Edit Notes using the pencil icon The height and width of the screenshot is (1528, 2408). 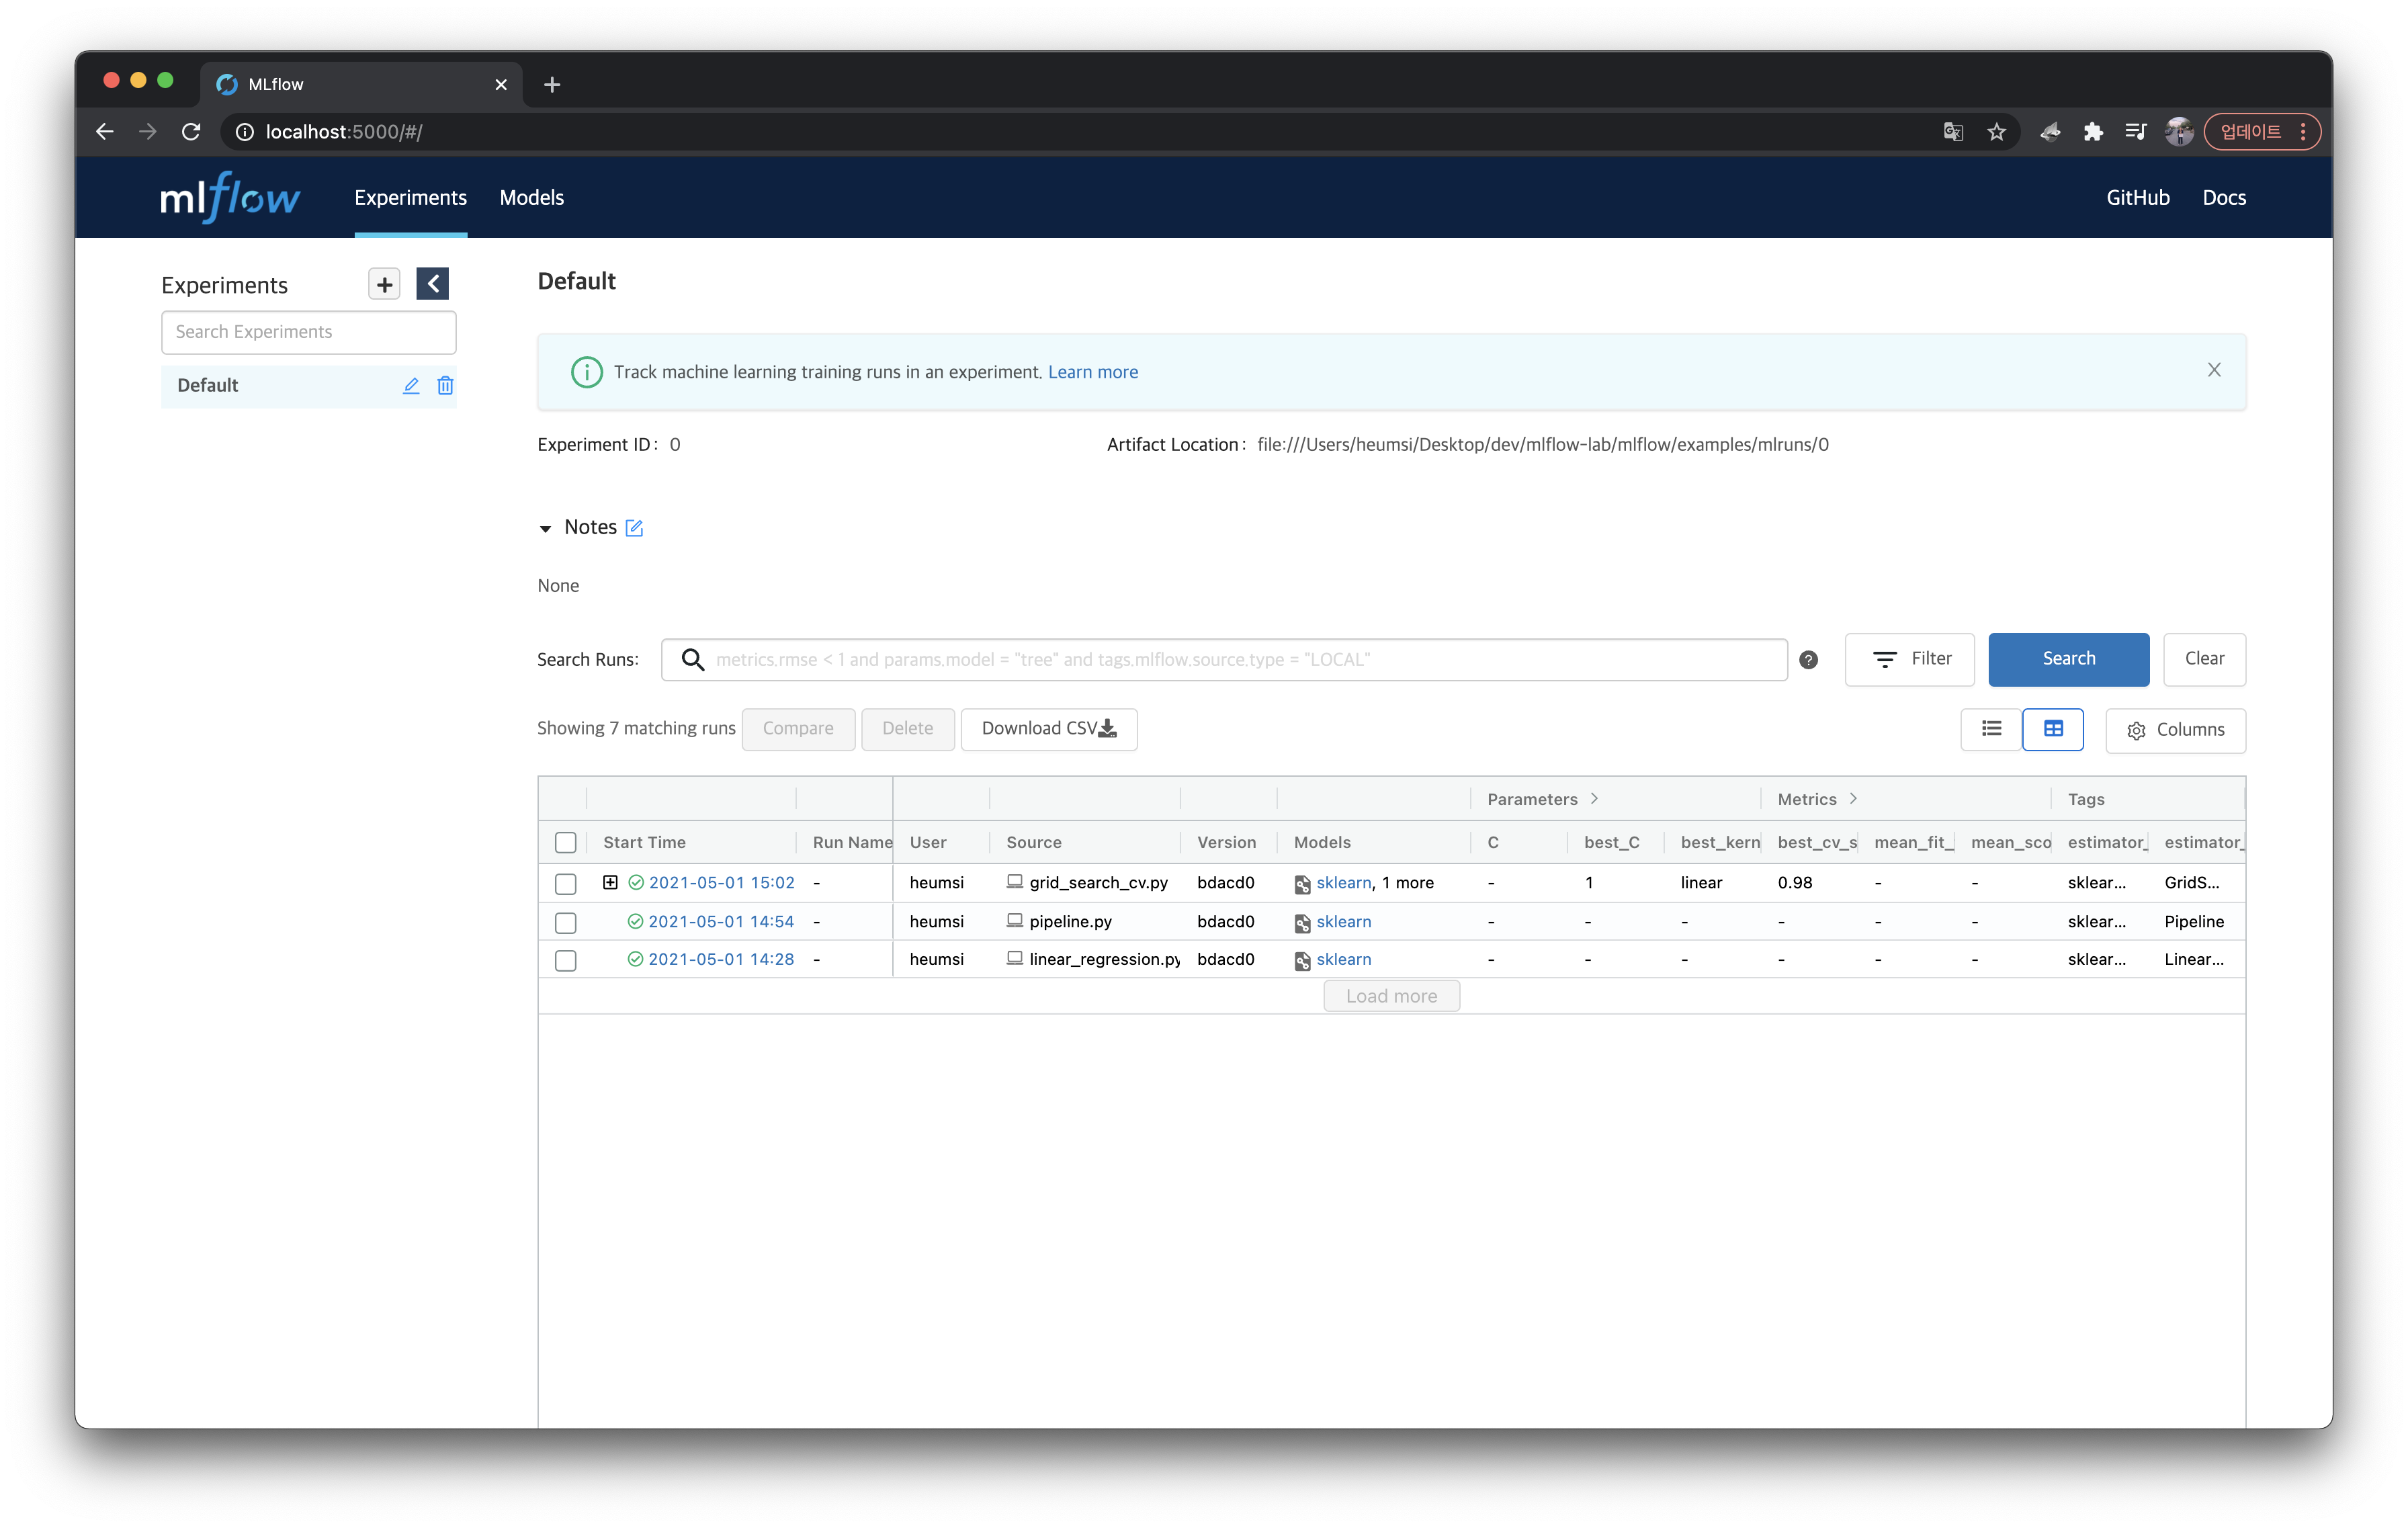click(634, 528)
